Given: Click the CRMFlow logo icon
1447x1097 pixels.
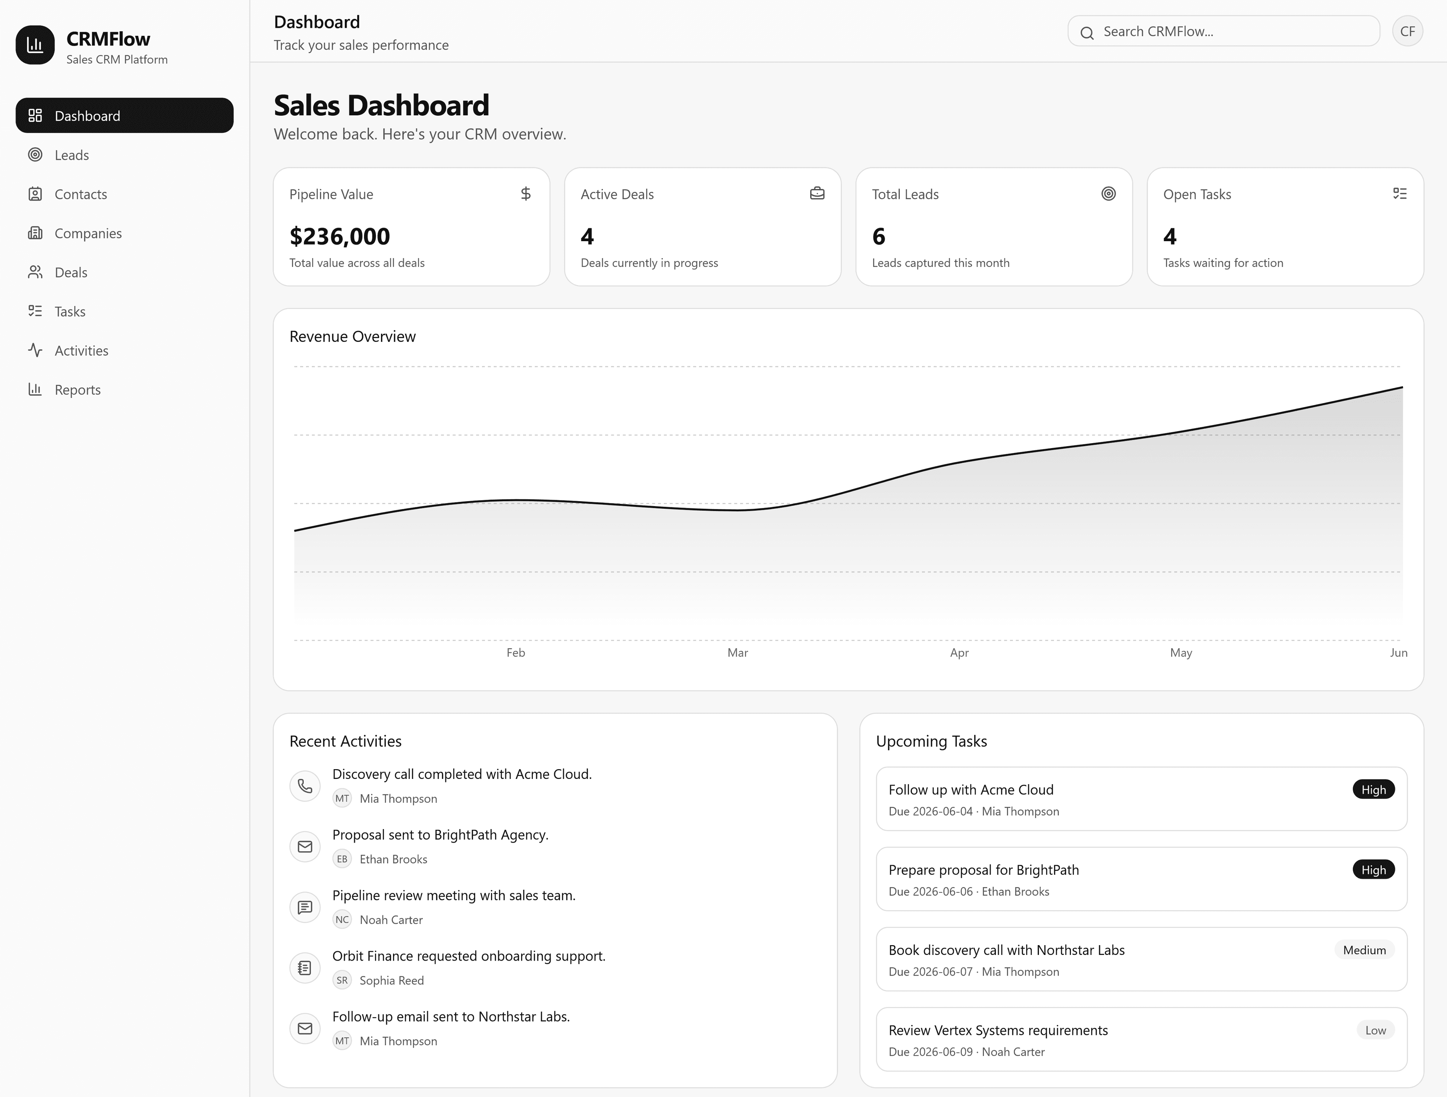Looking at the screenshot, I should [35, 45].
